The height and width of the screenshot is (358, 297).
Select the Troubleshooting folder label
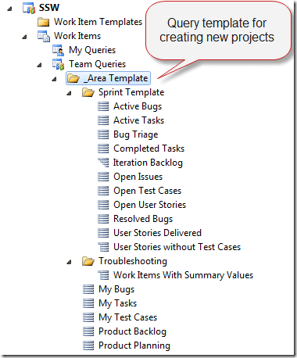pyautogui.click(x=133, y=261)
